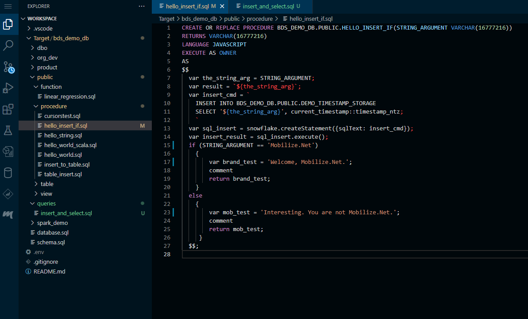528x319 pixels.
Task: Open hello_world.sql file
Action: pos(85,155)
